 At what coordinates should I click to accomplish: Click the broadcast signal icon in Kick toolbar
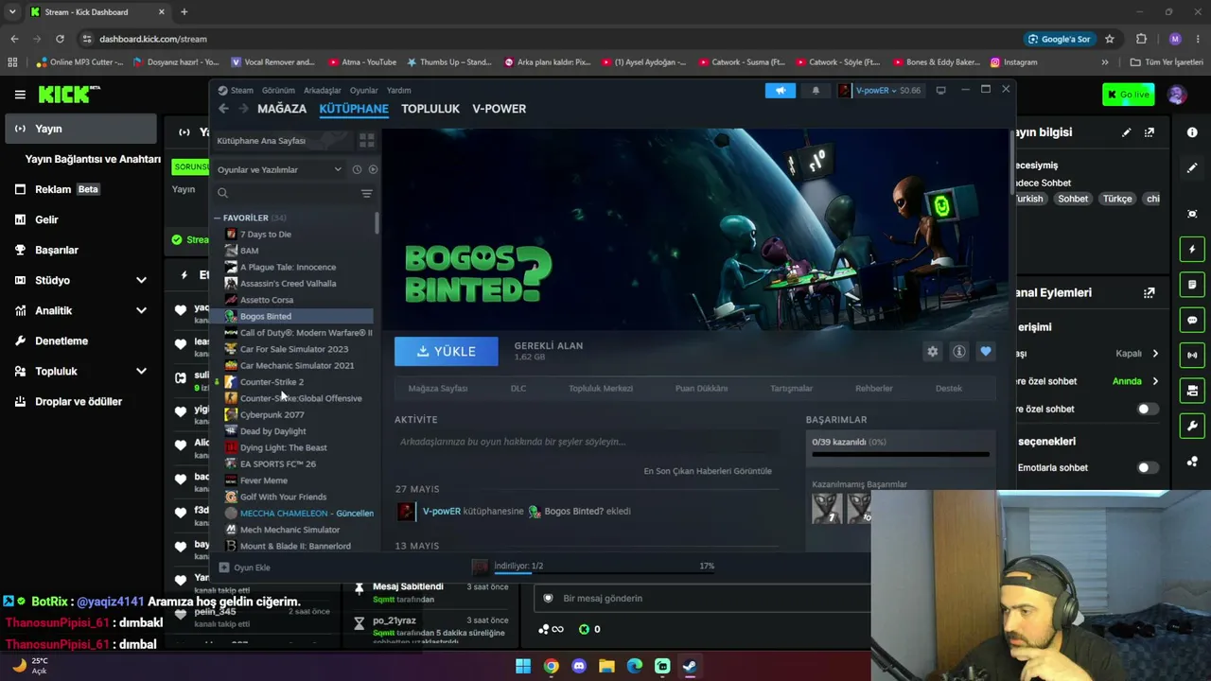[x=1192, y=355]
